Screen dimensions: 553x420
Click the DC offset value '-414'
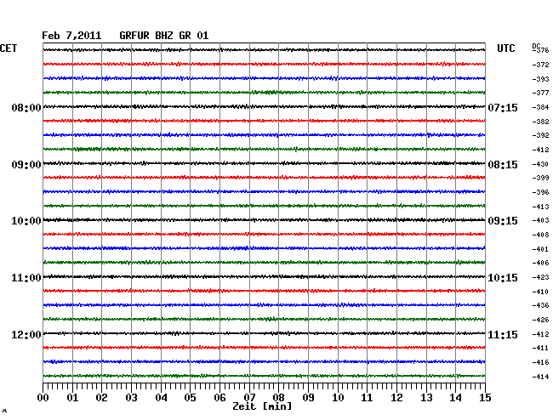point(540,377)
